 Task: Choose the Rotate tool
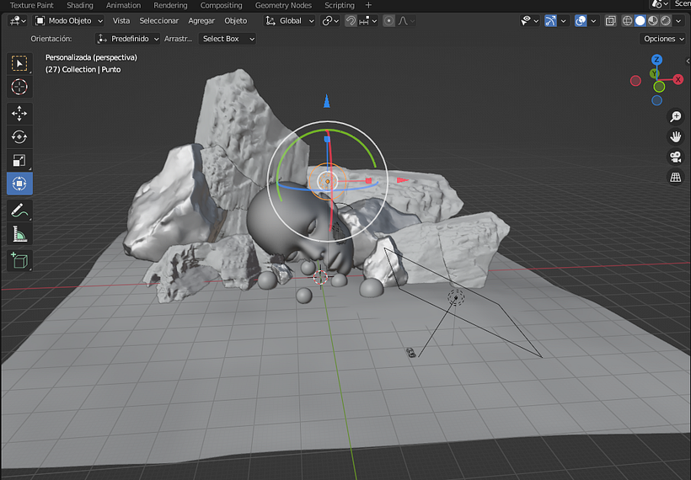tap(19, 136)
